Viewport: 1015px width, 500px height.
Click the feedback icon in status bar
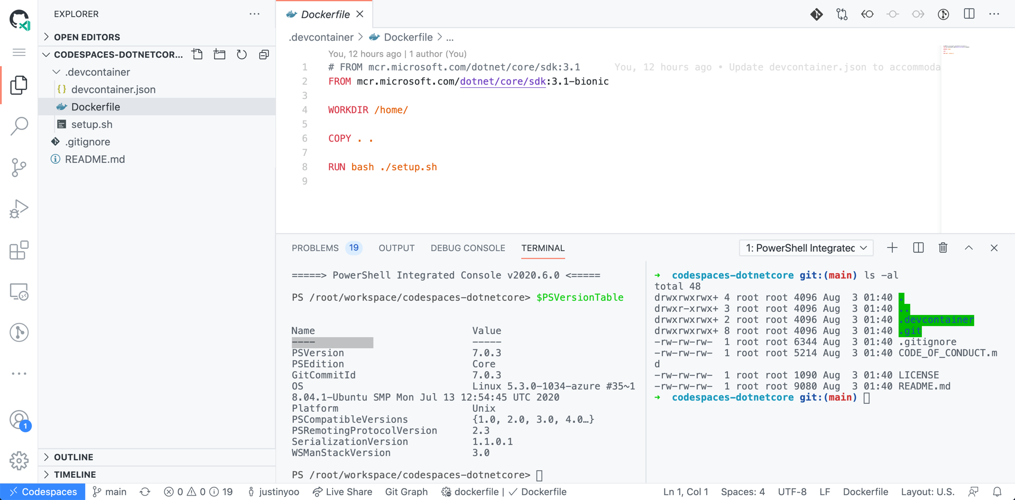click(973, 492)
